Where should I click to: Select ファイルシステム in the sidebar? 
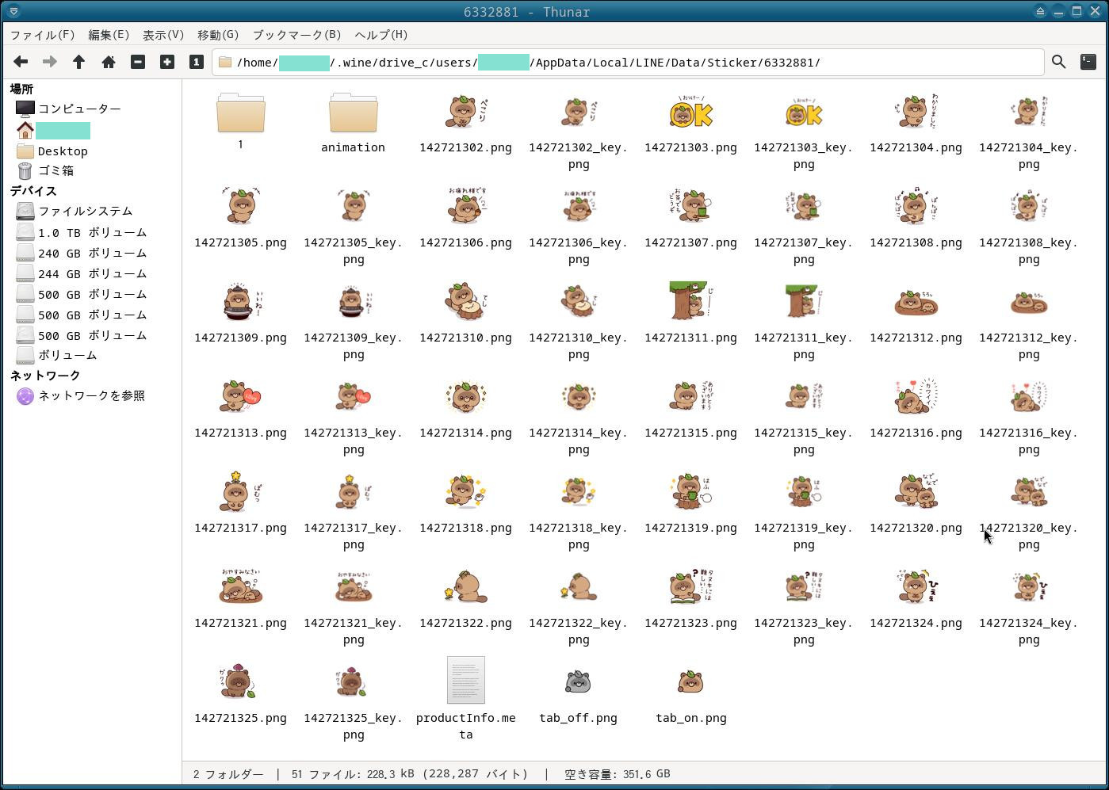[x=85, y=212]
